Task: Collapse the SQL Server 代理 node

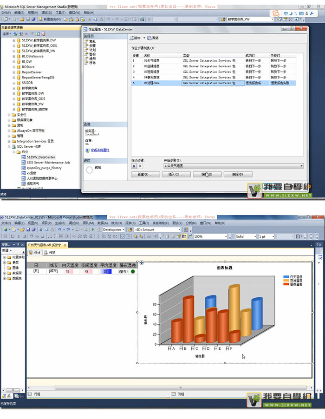Action: pyautogui.click(x=9, y=147)
